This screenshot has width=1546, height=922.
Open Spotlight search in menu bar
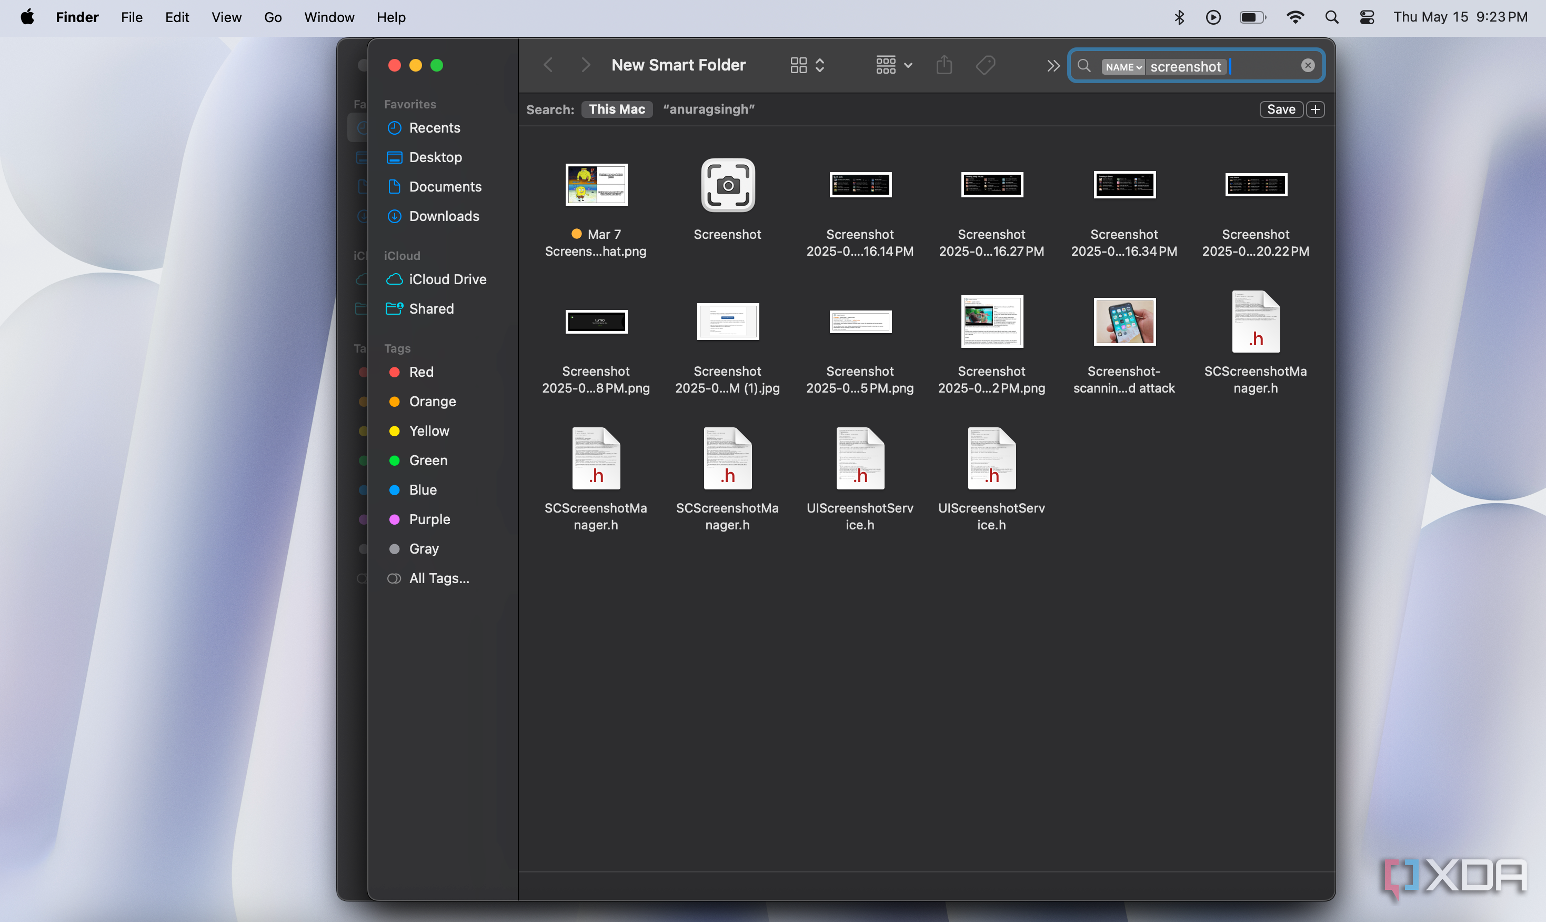[1331, 17]
